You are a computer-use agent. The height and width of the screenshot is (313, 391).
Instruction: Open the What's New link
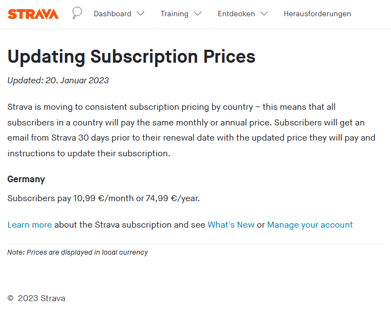[x=231, y=225]
